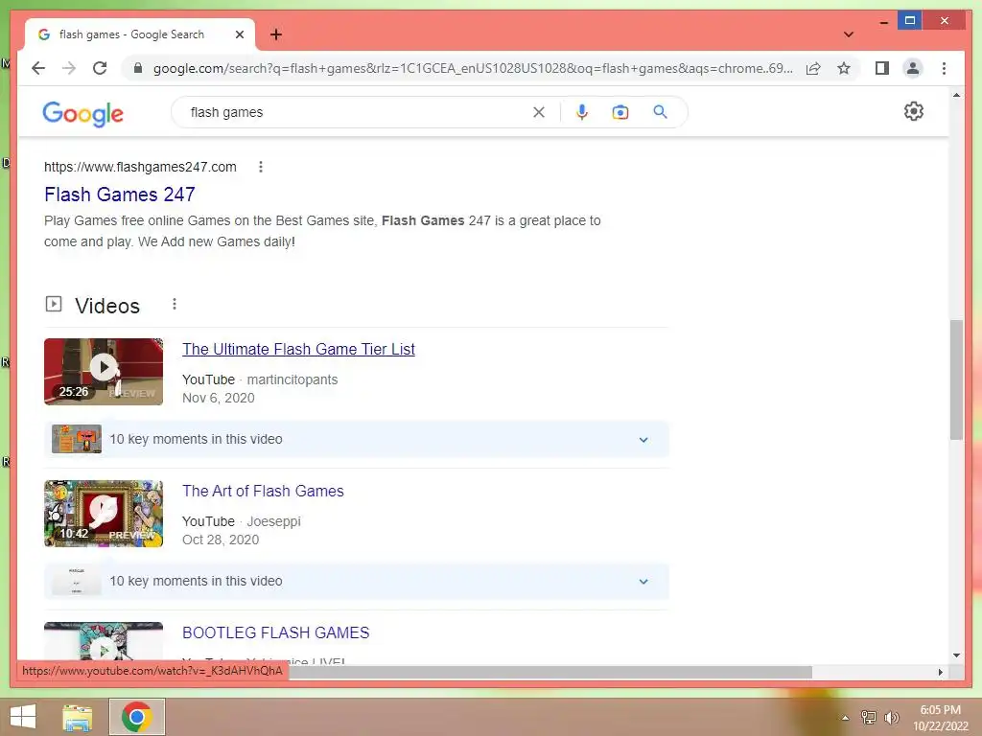This screenshot has width=982, height=736.
Task: Open Google quick settings gear
Action: pos(914,111)
